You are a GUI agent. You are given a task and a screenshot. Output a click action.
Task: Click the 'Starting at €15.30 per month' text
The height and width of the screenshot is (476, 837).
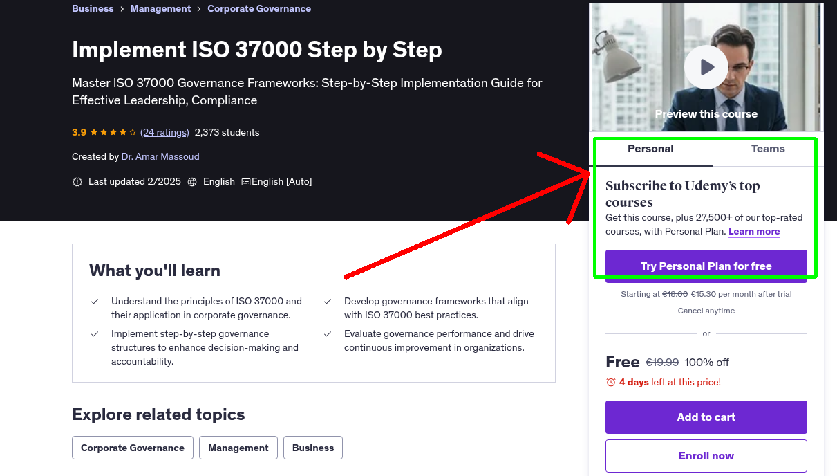(706, 294)
